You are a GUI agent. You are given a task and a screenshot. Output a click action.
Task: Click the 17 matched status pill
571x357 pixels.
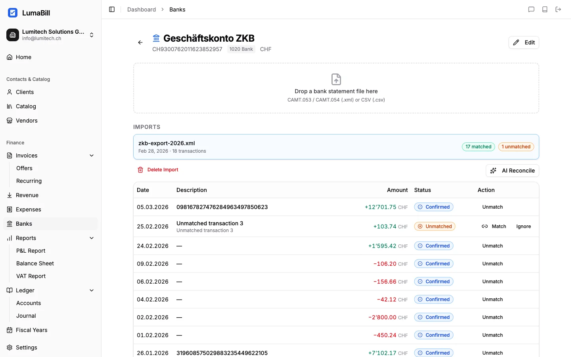coord(478,147)
